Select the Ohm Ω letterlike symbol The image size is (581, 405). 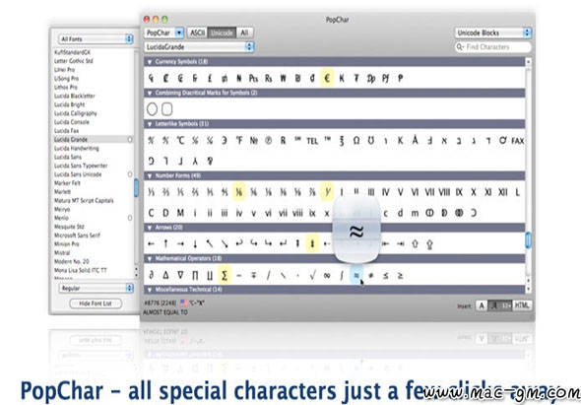coord(356,141)
